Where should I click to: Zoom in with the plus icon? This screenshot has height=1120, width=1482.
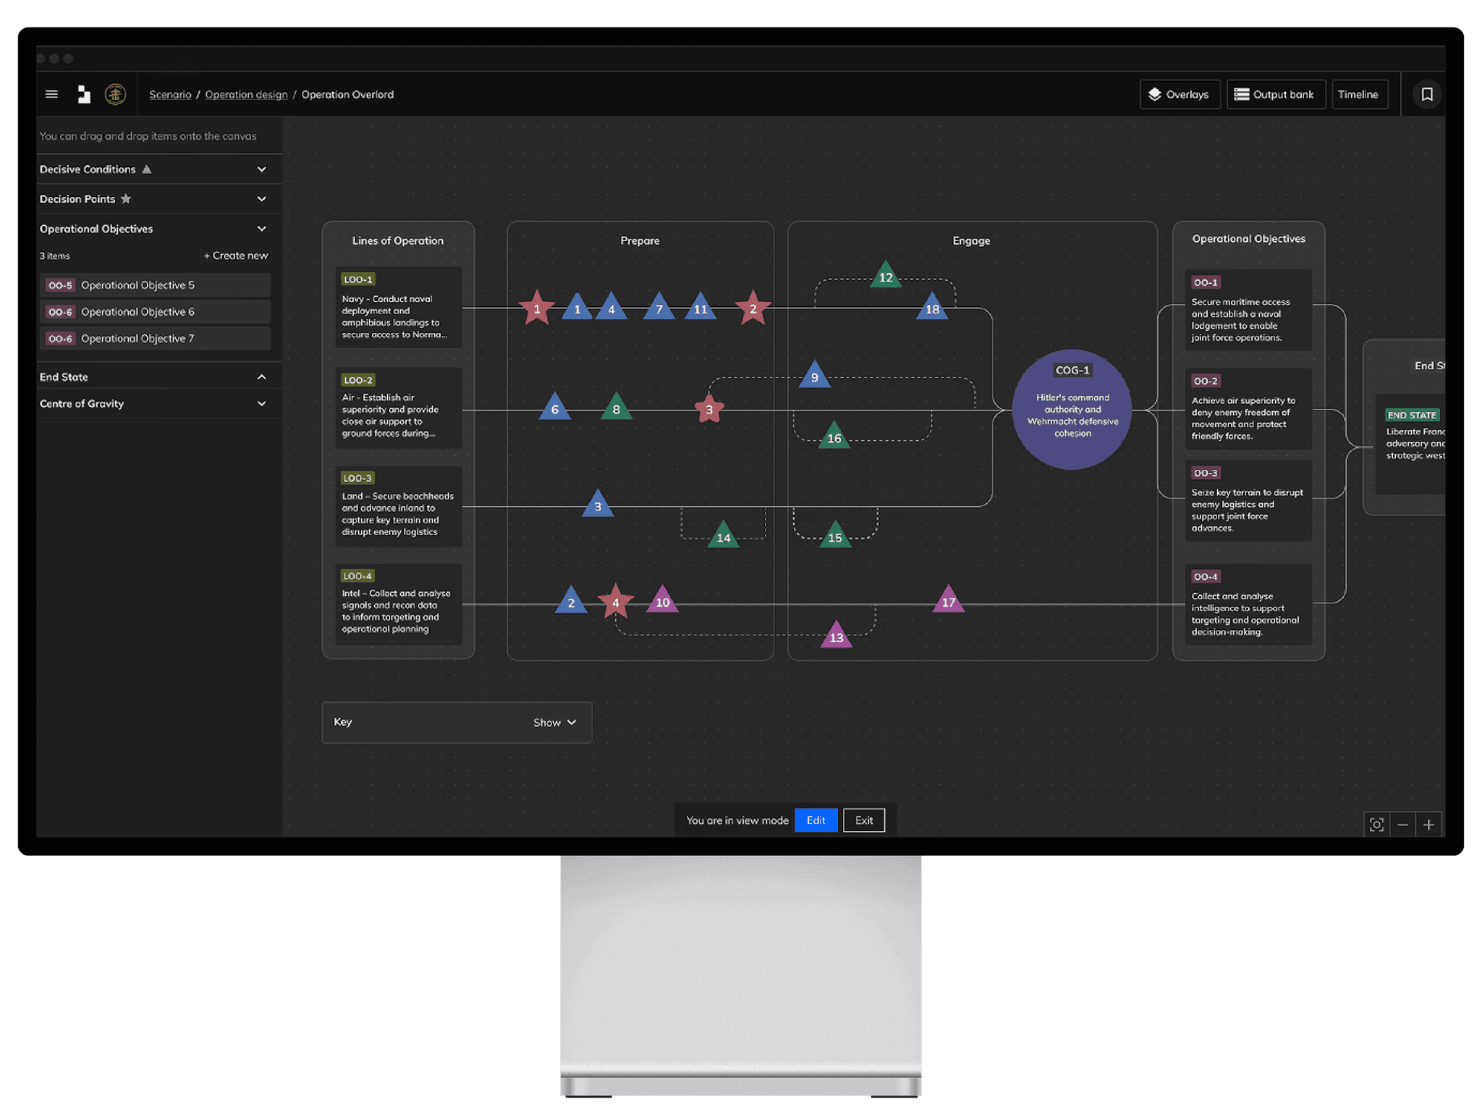coord(1428,825)
